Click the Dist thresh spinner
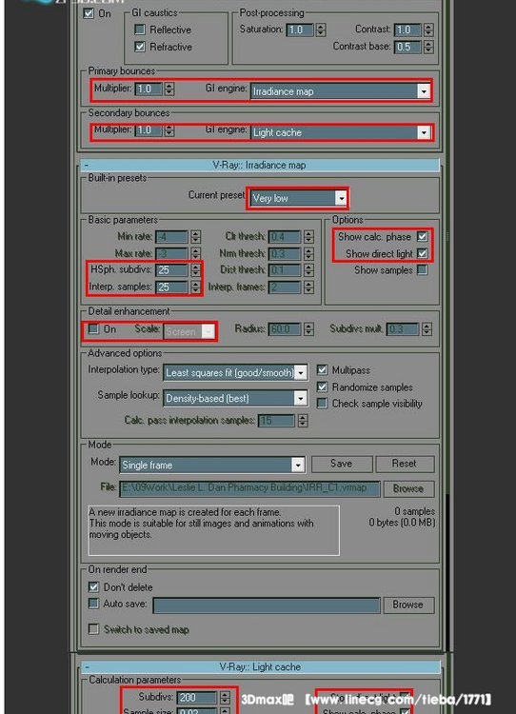Screen dimensions: 516x714 (x=308, y=270)
